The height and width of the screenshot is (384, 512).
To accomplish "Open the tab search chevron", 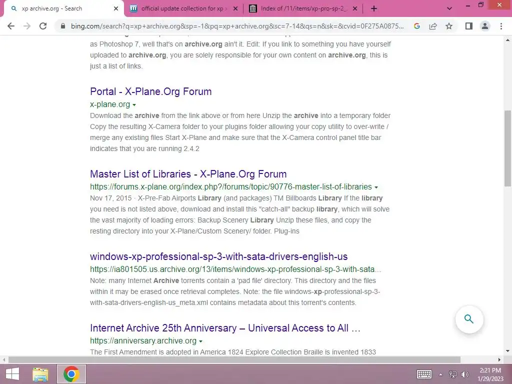I will click(x=449, y=8).
